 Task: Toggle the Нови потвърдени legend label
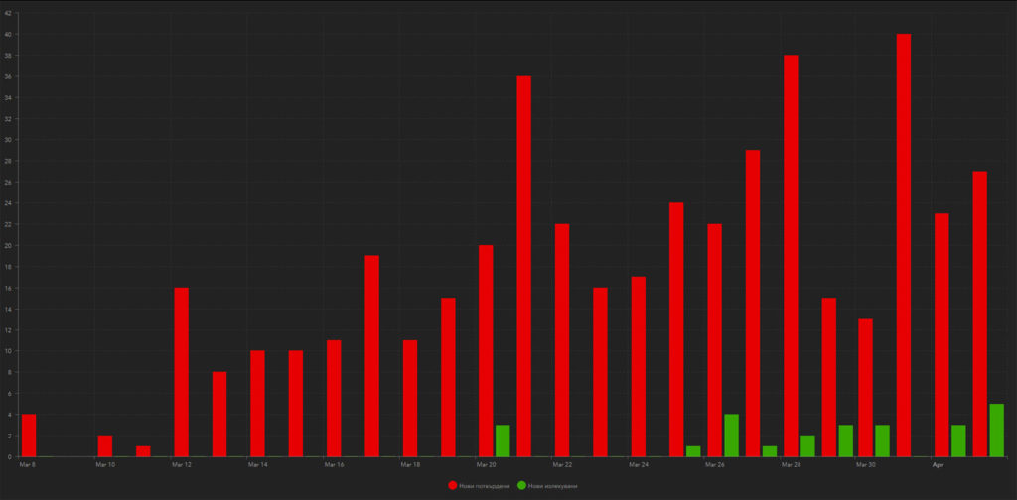point(484,486)
